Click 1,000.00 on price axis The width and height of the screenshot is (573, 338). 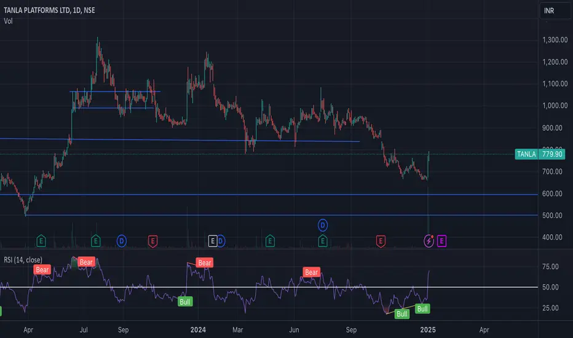(555, 106)
